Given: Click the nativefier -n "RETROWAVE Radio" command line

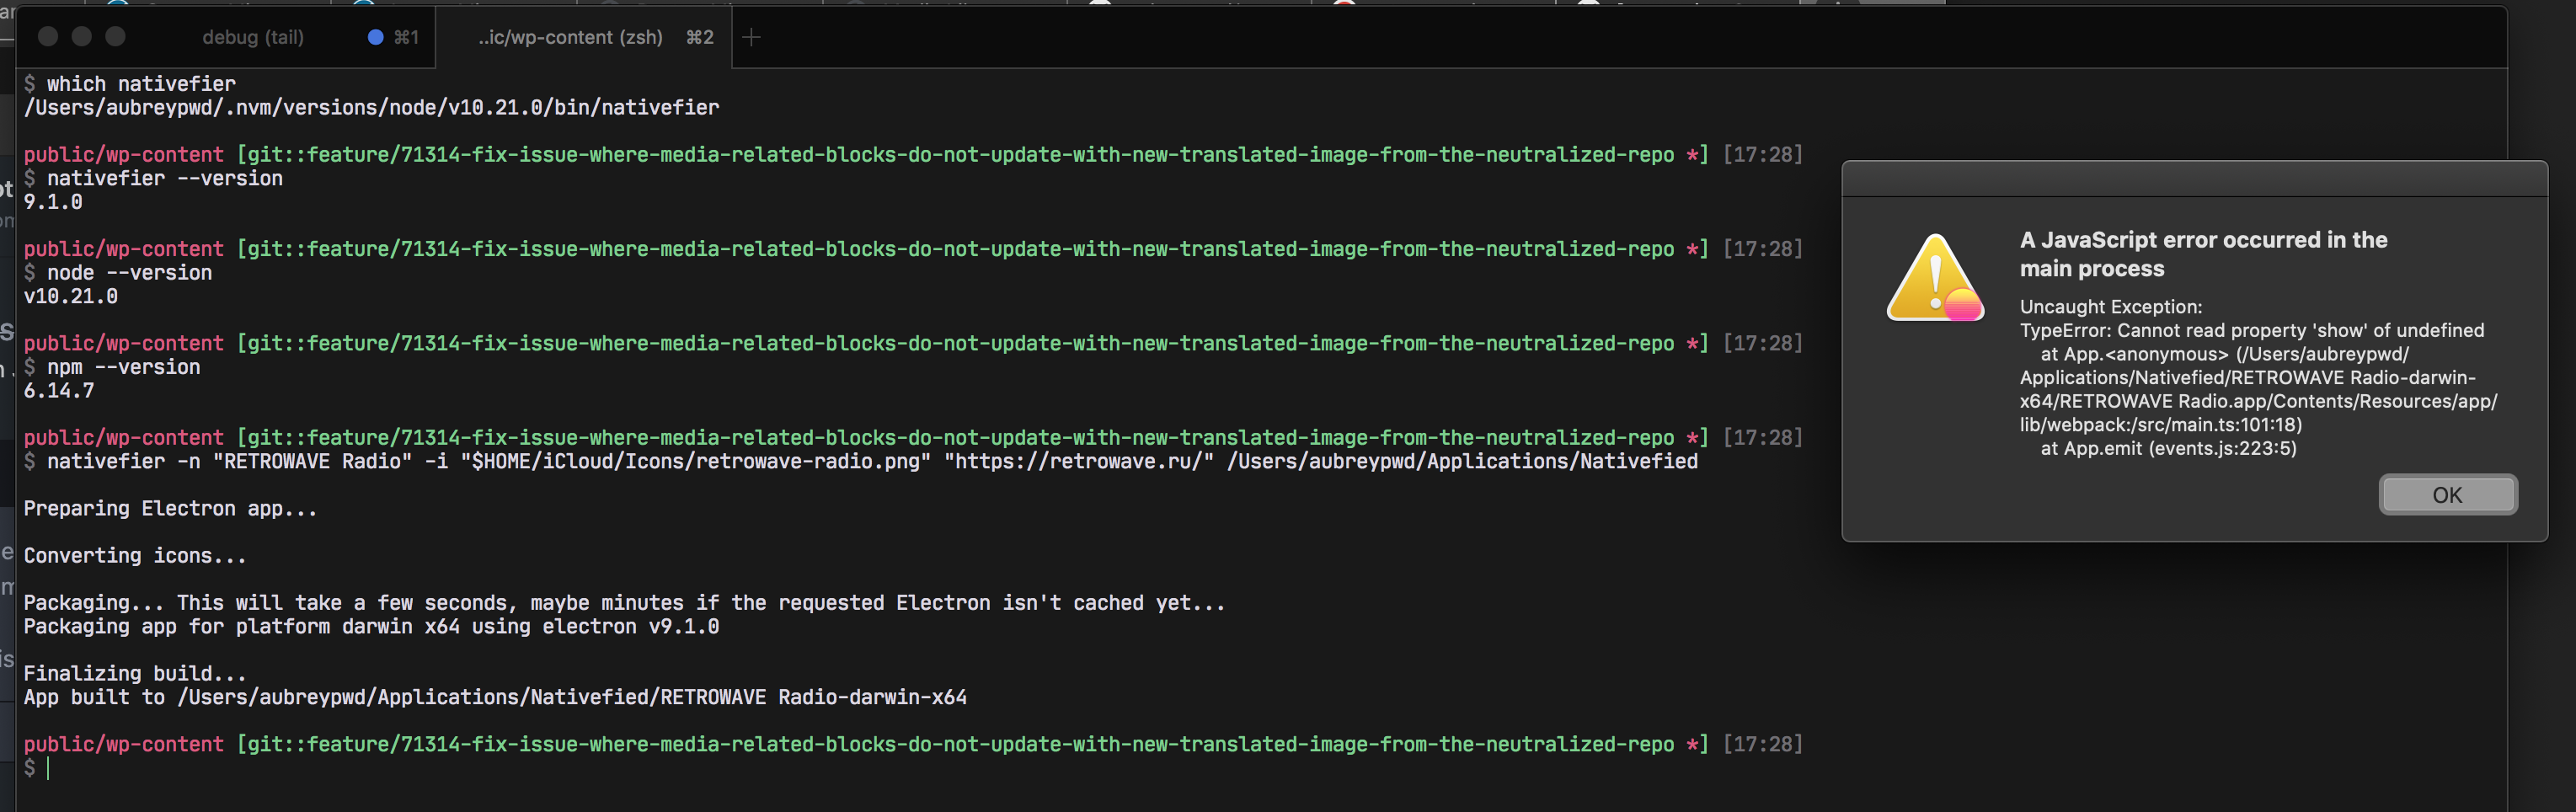Looking at the screenshot, I should tap(872, 461).
